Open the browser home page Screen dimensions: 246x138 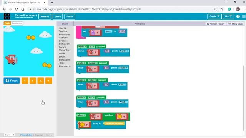23,9
